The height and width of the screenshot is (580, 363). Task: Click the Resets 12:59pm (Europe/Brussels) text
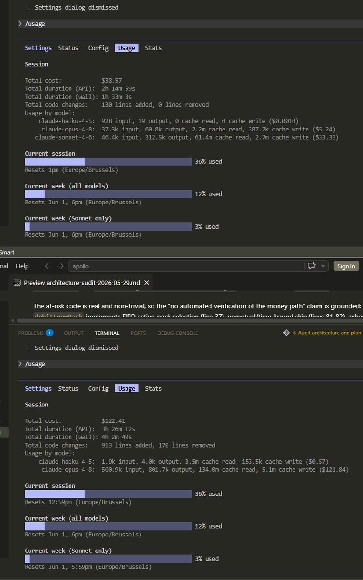point(78,502)
